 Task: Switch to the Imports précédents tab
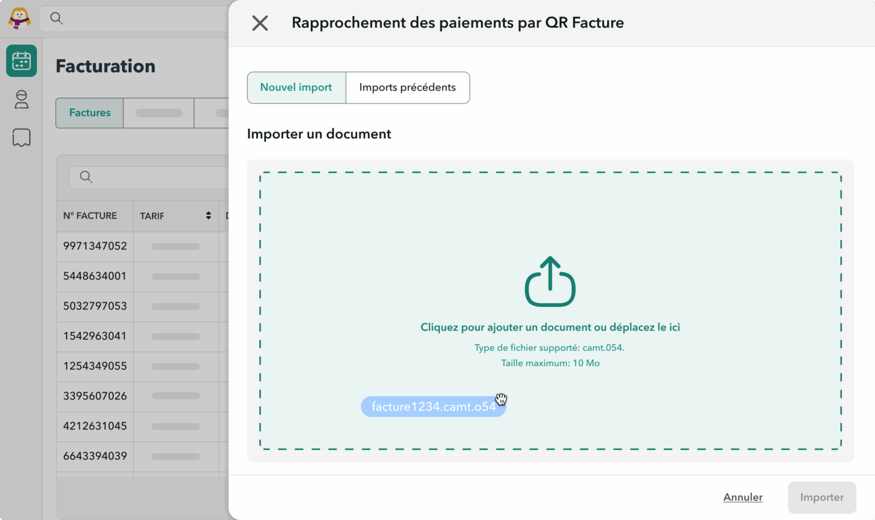(x=407, y=87)
